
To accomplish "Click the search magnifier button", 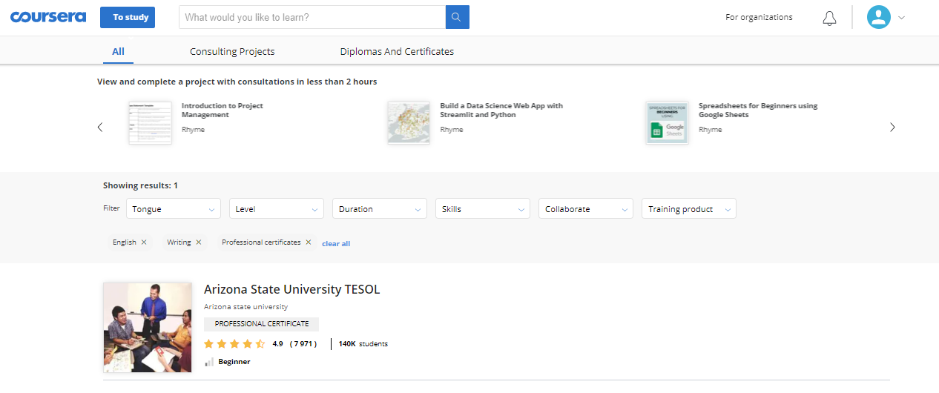I will pos(457,17).
